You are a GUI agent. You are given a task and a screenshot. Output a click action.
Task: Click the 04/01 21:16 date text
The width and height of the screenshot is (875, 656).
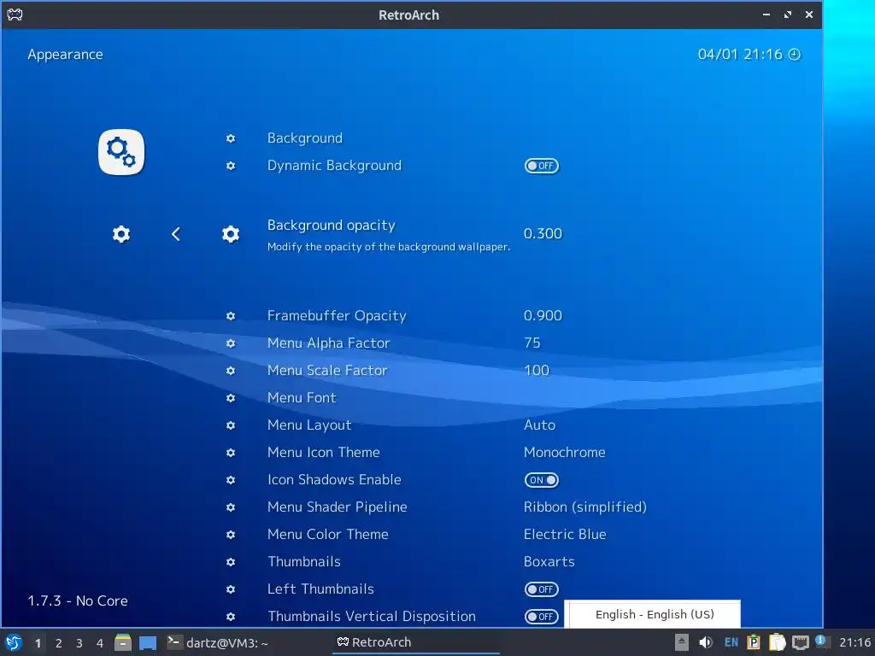(740, 54)
